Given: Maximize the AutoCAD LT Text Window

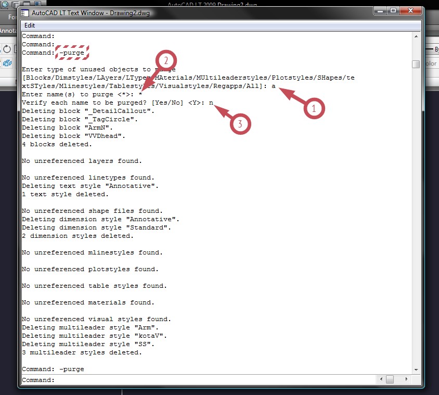Looking at the screenshot, I should click(393, 10).
